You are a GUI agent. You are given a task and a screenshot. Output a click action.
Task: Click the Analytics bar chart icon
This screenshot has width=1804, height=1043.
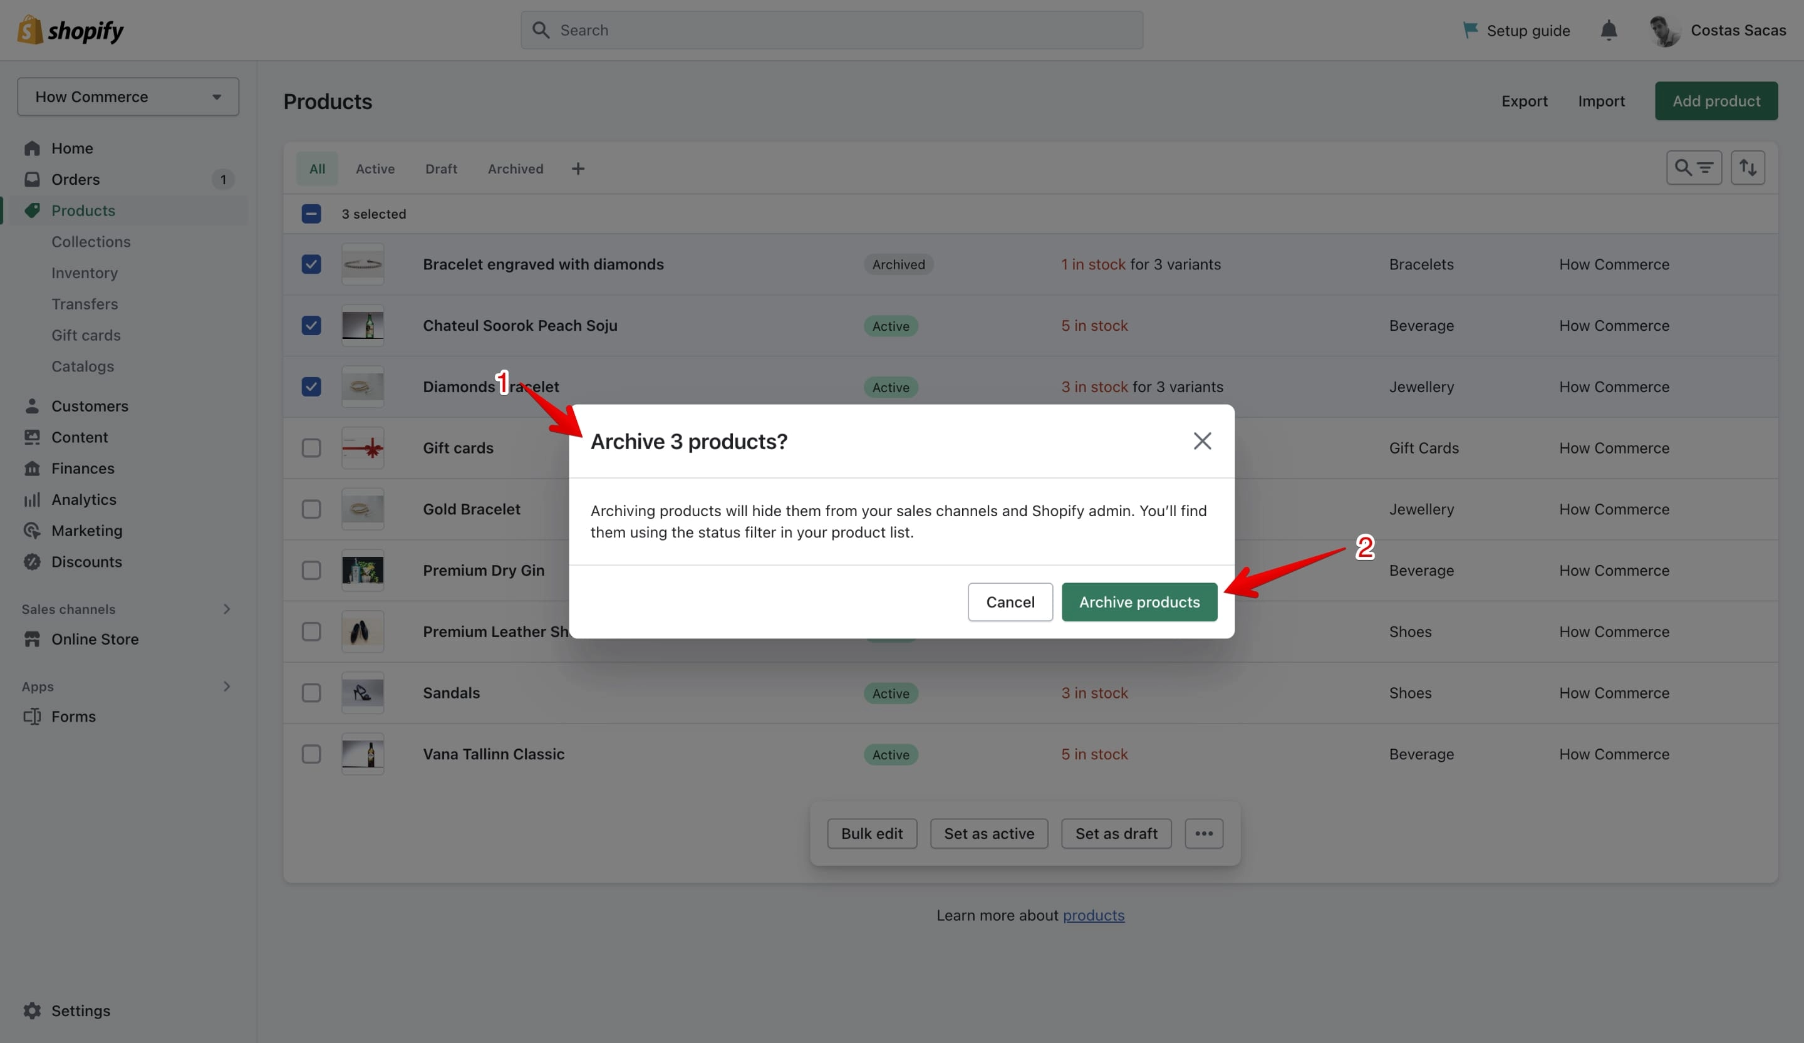coord(32,500)
